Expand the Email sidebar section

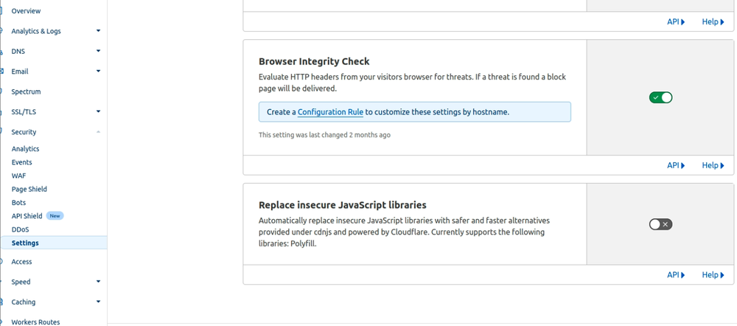[98, 72]
